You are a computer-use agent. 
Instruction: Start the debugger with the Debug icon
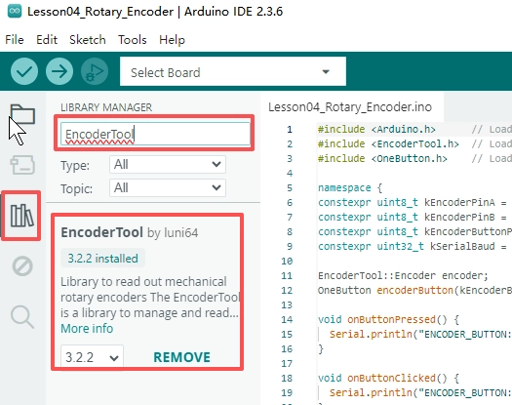(95, 71)
